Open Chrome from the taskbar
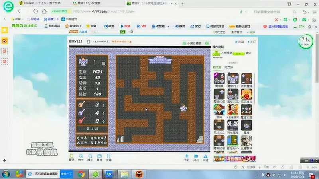 [x=81, y=174]
